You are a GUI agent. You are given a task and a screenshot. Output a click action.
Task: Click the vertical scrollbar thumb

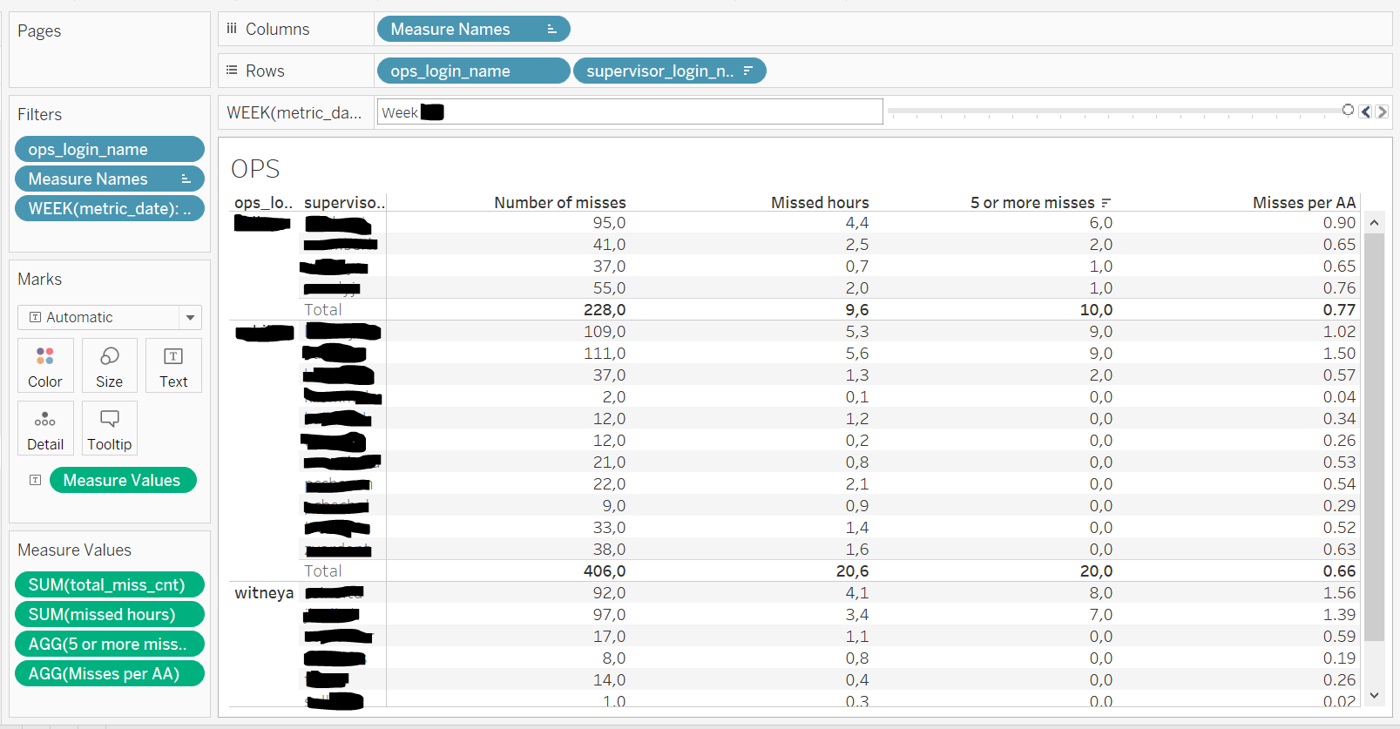(x=1374, y=437)
